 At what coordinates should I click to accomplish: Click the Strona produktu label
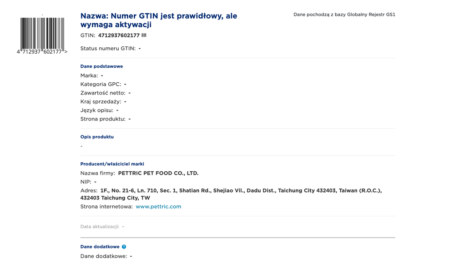pyautogui.click(x=102, y=119)
